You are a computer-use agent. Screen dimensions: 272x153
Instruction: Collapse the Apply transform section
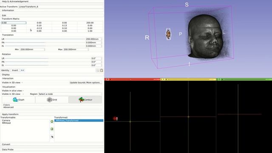[x=52, y=114]
